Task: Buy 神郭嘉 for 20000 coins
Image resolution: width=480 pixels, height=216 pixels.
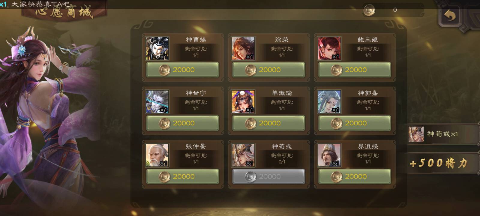Action: [x=355, y=123]
